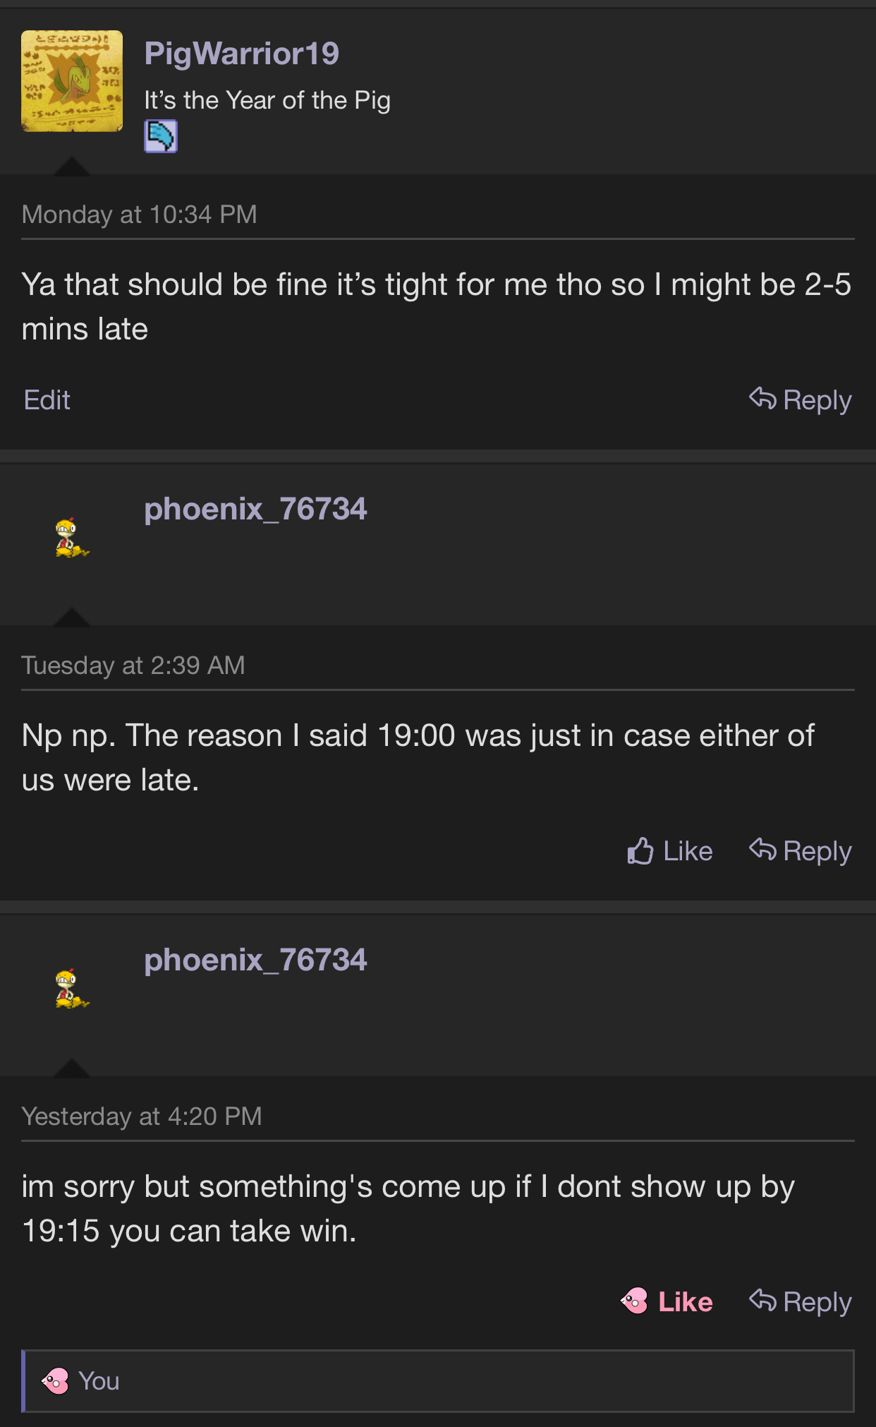Open PigWarrior19's avatar image
This screenshot has height=1427, width=876.
(x=72, y=81)
